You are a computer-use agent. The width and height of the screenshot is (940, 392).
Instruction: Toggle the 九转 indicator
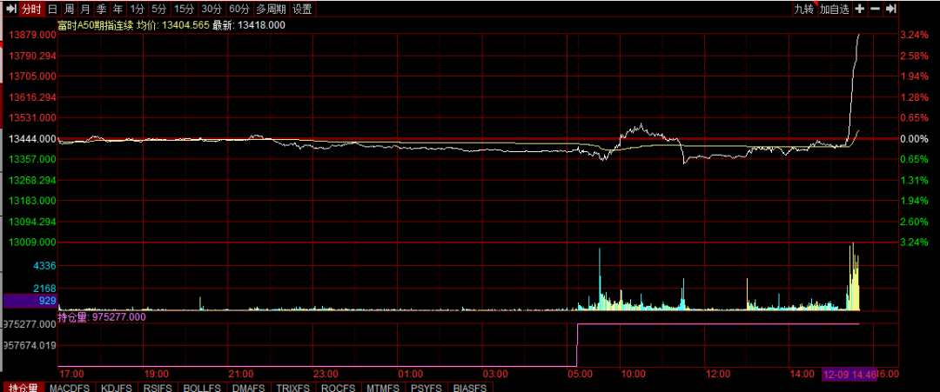(x=803, y=9)
